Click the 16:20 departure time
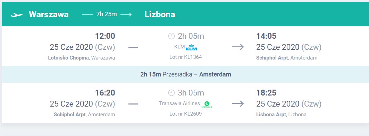369x136 pixels. [x=105, y=93]
